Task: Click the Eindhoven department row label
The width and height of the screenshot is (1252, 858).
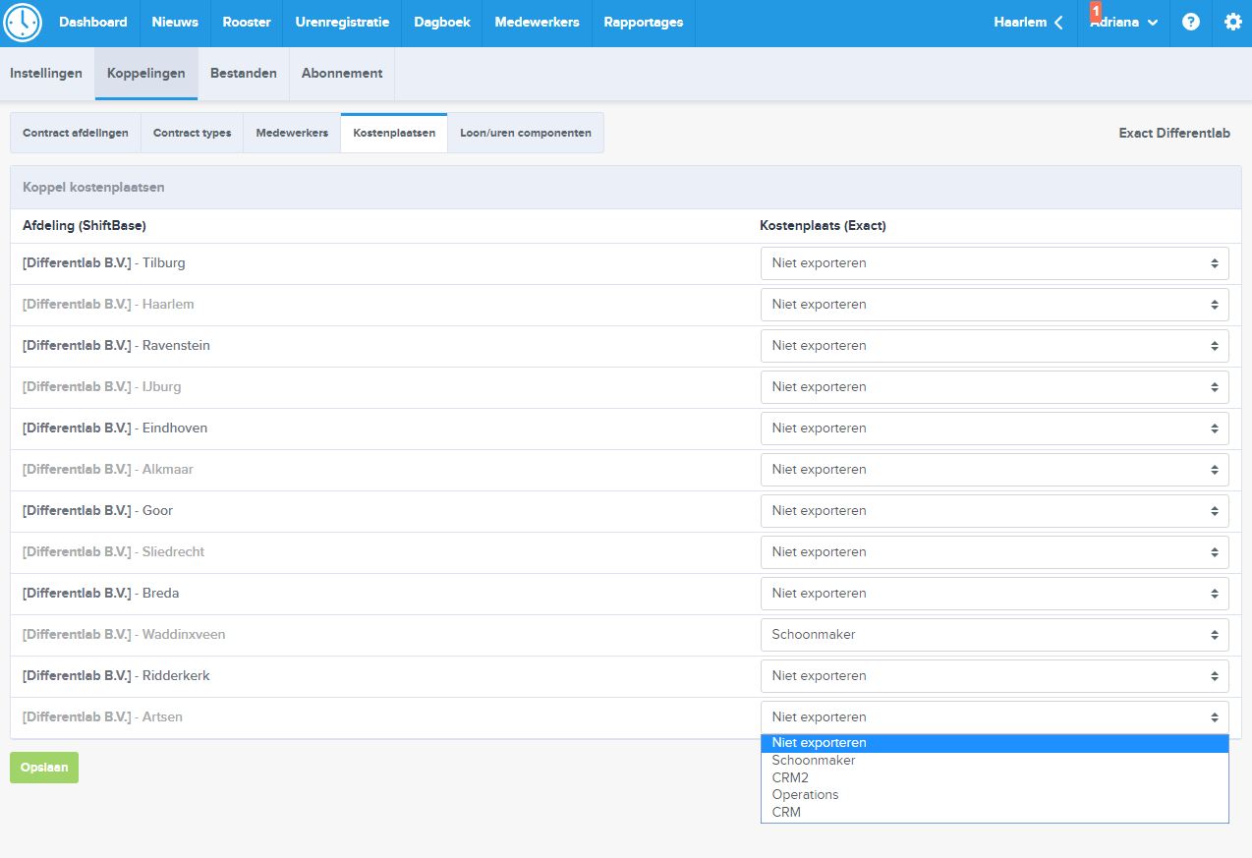Action: [115, 429]
